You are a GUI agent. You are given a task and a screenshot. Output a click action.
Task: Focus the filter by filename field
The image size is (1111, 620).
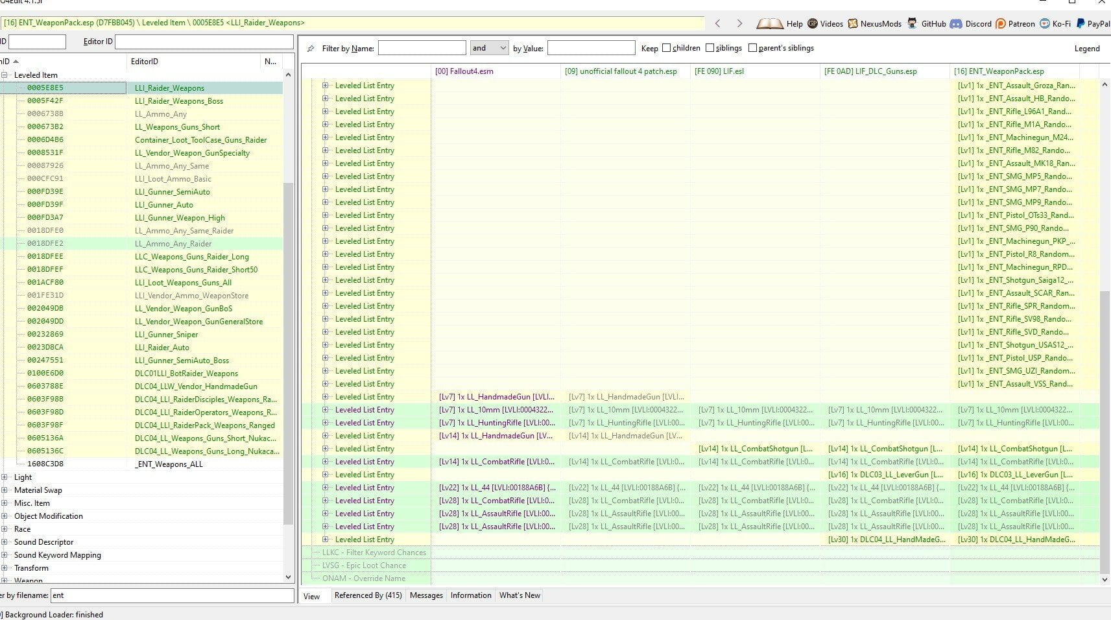(172, 595)
